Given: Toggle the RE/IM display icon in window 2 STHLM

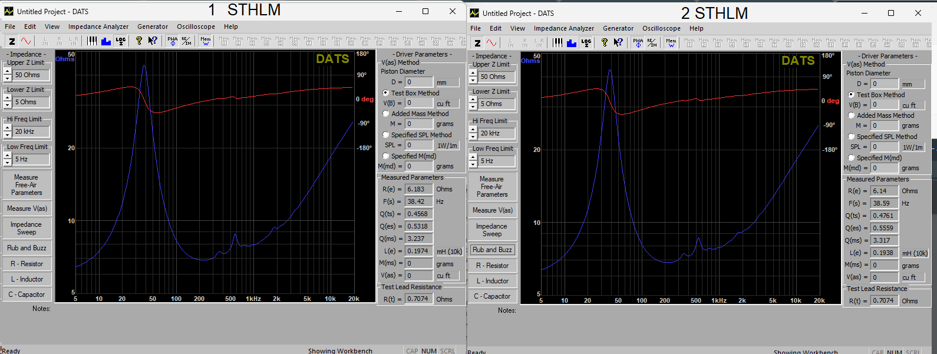Looking at the screenshot, I should click(652, 42).
